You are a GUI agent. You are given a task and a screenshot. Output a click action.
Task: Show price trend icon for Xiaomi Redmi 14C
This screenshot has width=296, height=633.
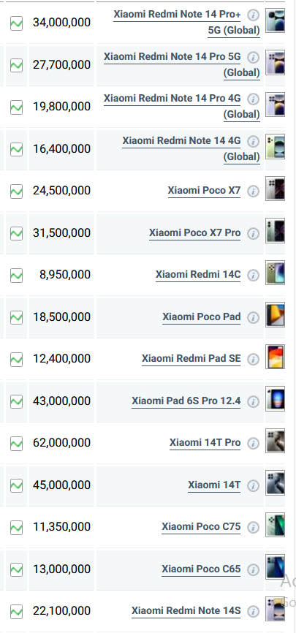click(x=16, y=275)
